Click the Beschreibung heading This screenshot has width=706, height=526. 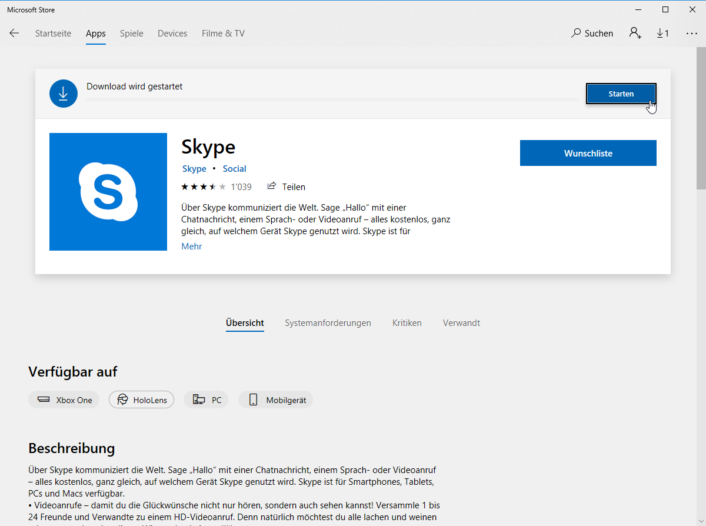(x=72, y=448)
